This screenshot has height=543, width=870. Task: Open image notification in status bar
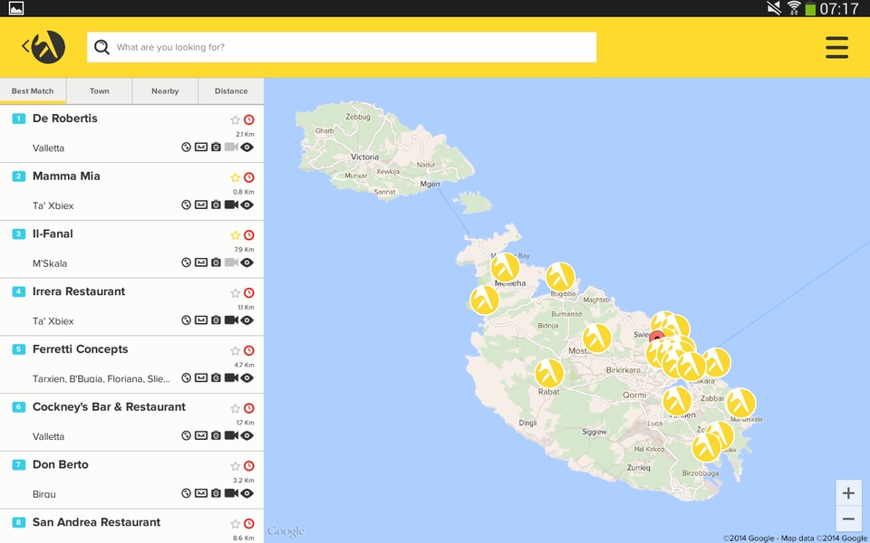pos(16,8)
